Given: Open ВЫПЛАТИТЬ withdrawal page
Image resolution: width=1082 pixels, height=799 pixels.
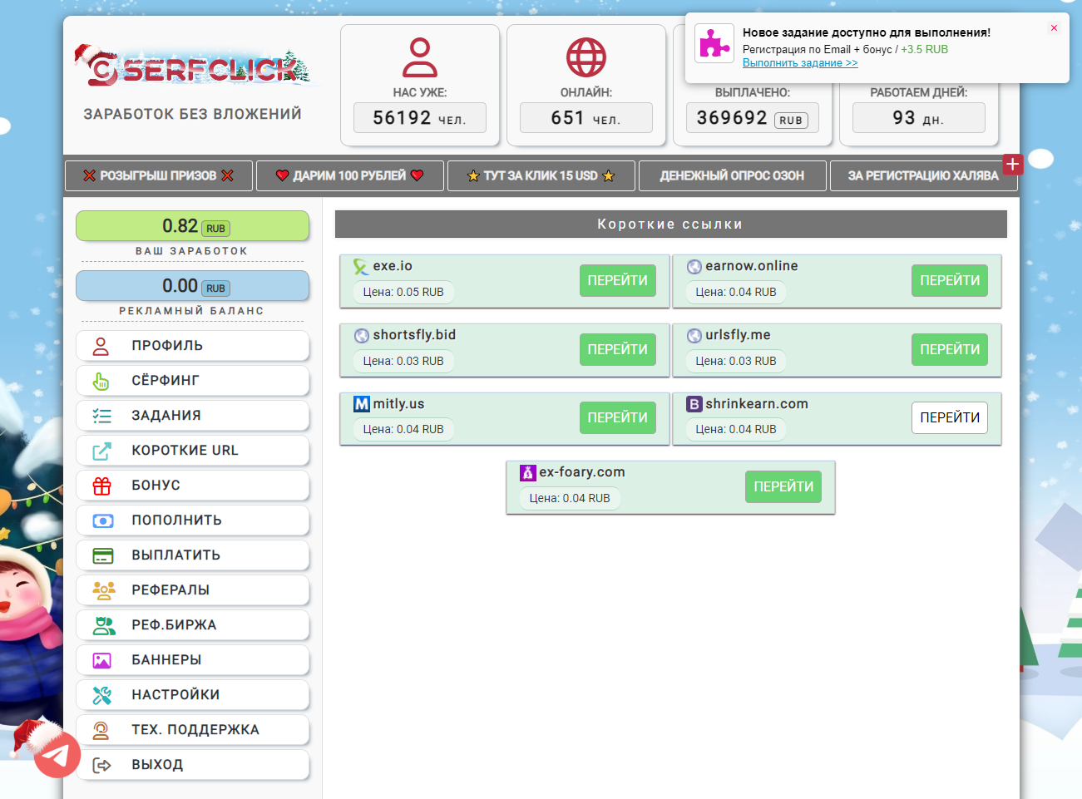Looking at the screenshot, I should [x=192, y=555].
